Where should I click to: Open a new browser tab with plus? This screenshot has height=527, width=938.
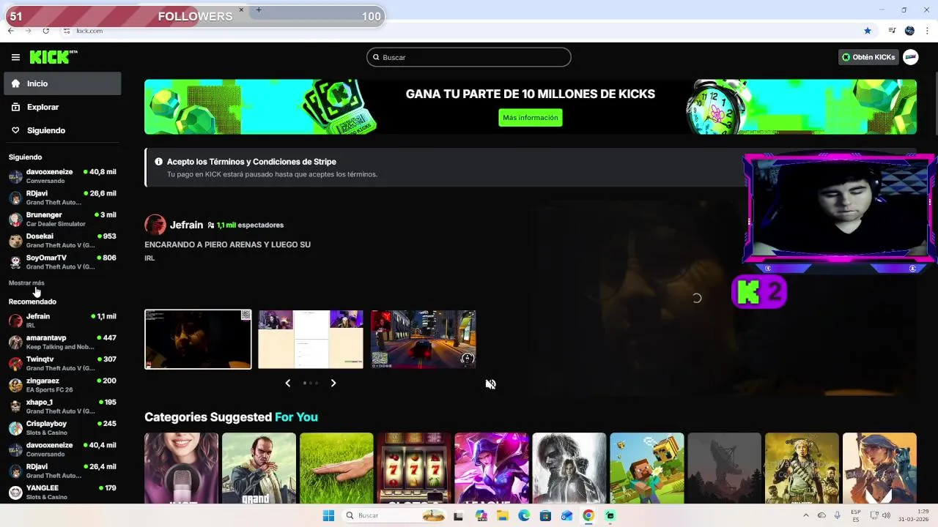point(259,10)
